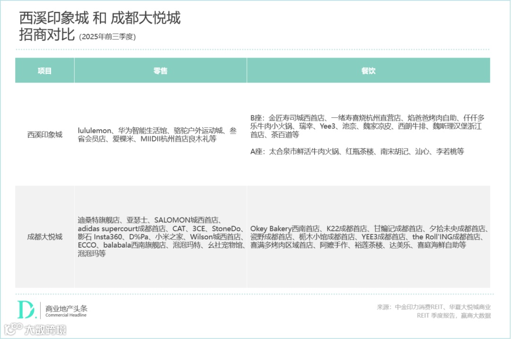This screenshot has width=511, height=339.
Task: Select the 西溪印象城 row label cell
Action: 44,134
